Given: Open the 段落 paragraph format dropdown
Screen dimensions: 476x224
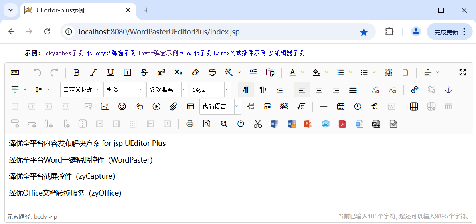Looking at the screenshot, I should [x=124, y=90].
